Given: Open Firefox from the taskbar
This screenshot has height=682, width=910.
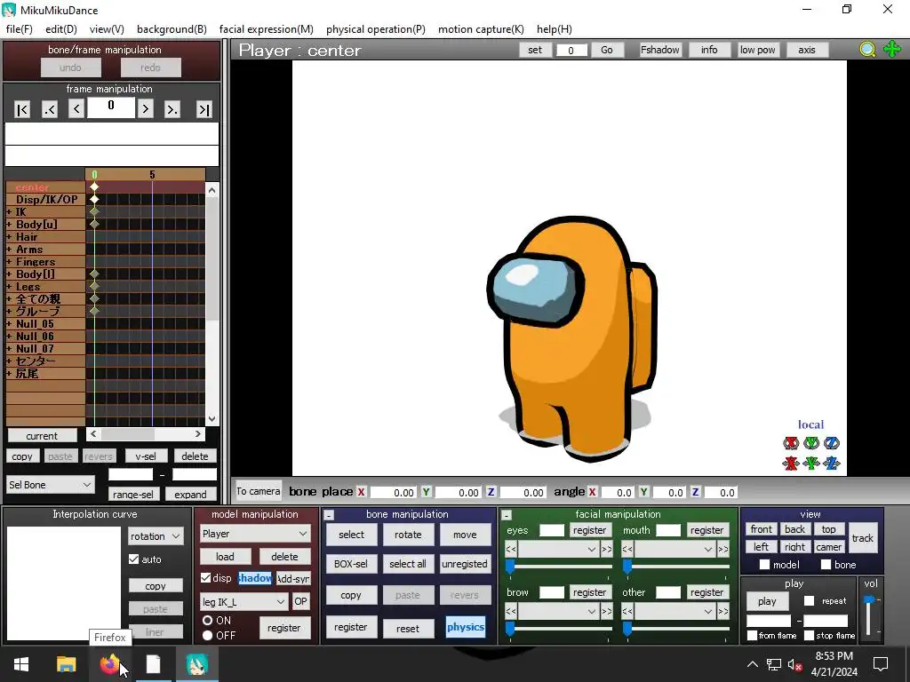Looking at the screenshot, I should (x=109, y=664).
